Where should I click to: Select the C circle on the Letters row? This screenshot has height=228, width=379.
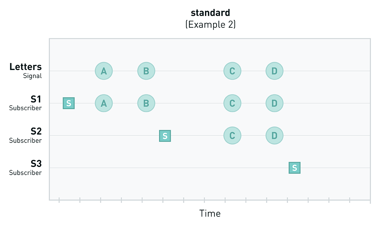click(x=232, y=71)
